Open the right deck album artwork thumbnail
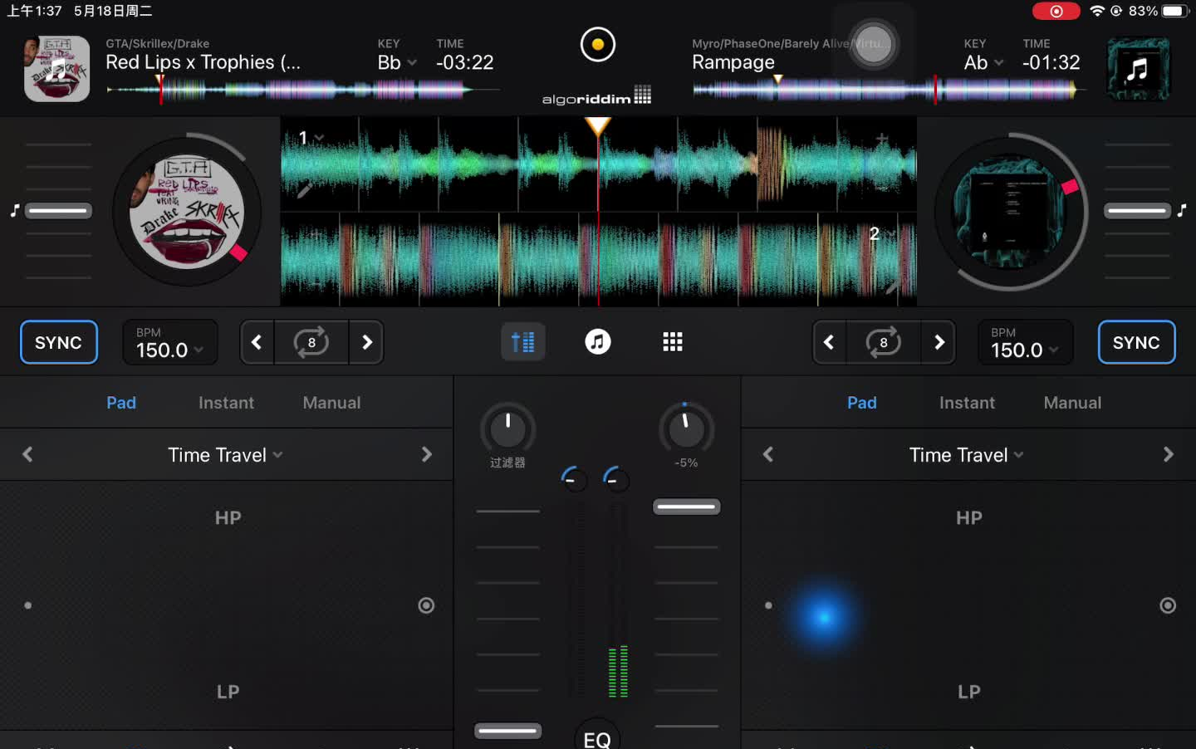Viewport: 1196px width, 749px height. [x=1138, y=69]
